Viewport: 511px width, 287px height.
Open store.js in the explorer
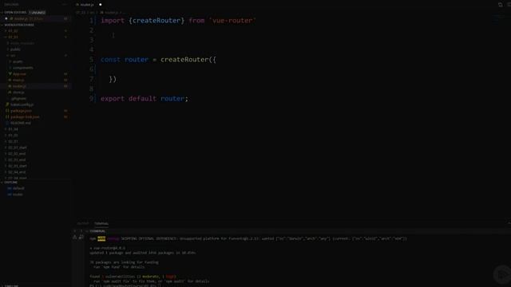18,92
